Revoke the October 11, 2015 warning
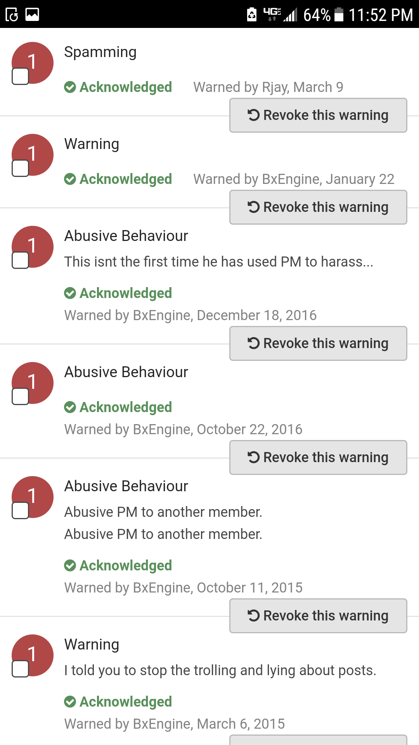This screenshot has height=745, width=419. (318, 616)
